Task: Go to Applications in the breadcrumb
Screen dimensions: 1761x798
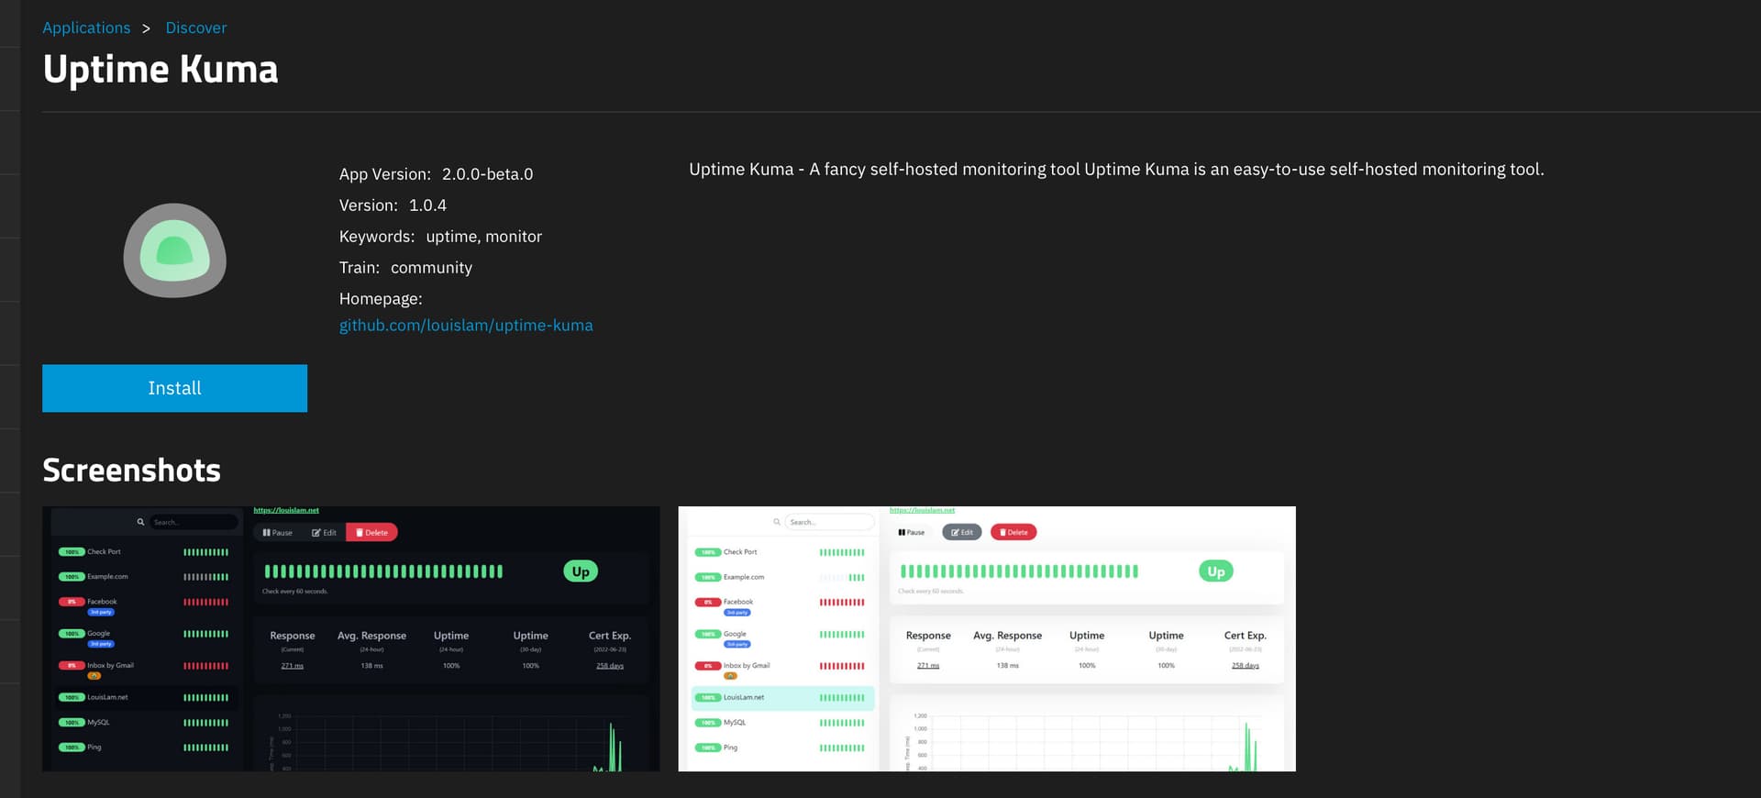Action: click(x=86, y=28)
